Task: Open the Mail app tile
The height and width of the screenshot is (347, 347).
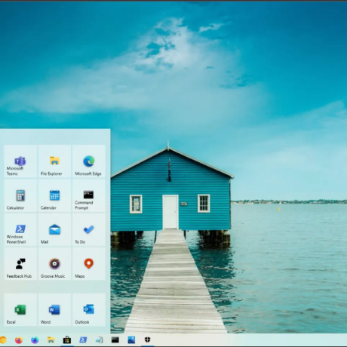Action: (x=54, y=230)
